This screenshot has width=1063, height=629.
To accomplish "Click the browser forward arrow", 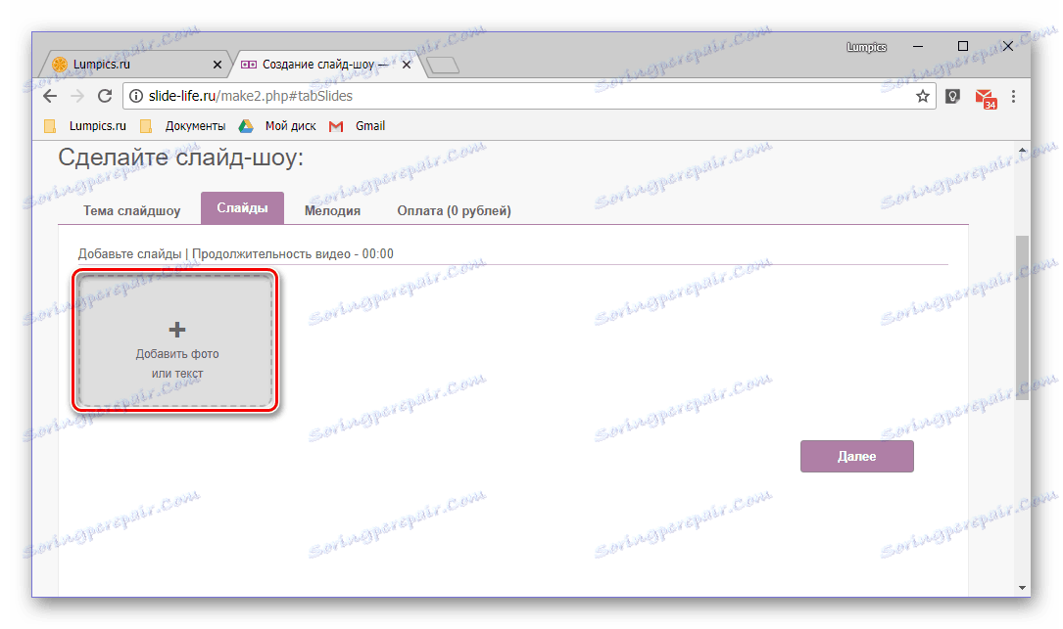I will (x=77, y=96).
